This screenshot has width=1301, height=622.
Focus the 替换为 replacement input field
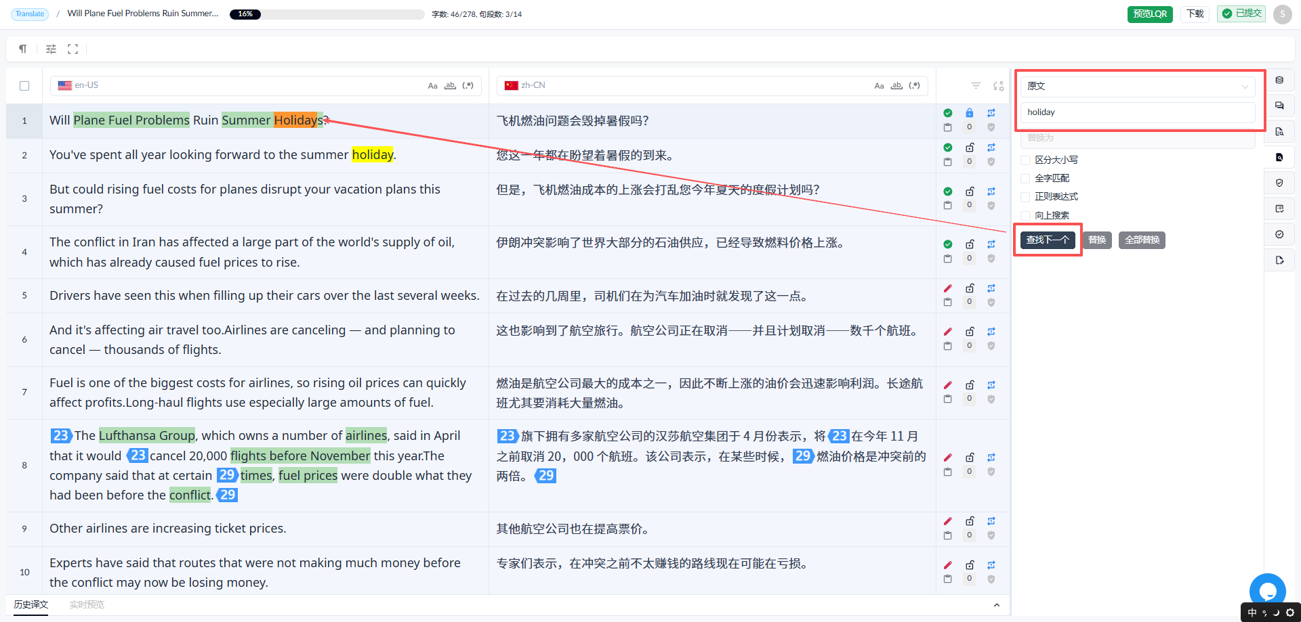[x=1138, y=138]
